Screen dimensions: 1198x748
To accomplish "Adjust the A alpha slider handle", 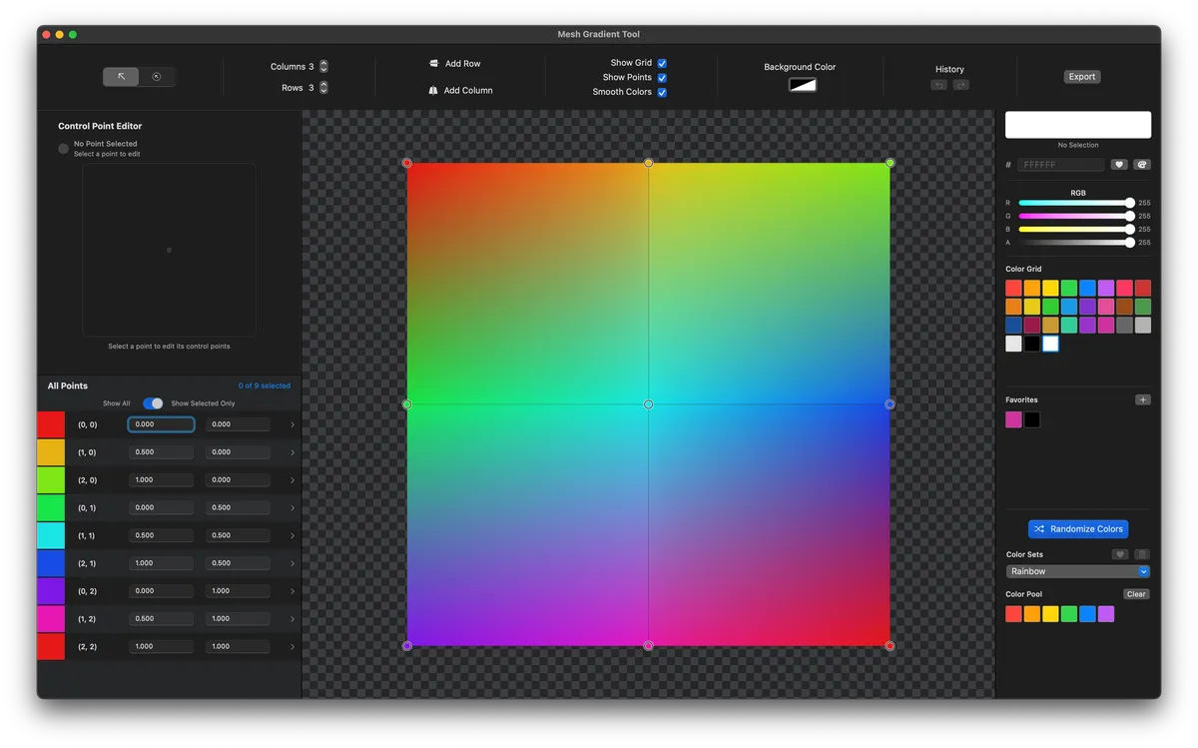I will (x=1129, y=242).
